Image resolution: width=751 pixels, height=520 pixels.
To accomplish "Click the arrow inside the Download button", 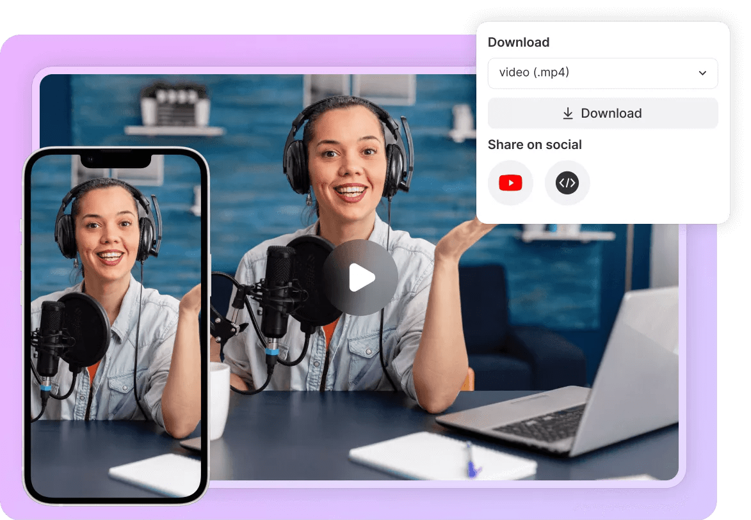I will 568,113.
